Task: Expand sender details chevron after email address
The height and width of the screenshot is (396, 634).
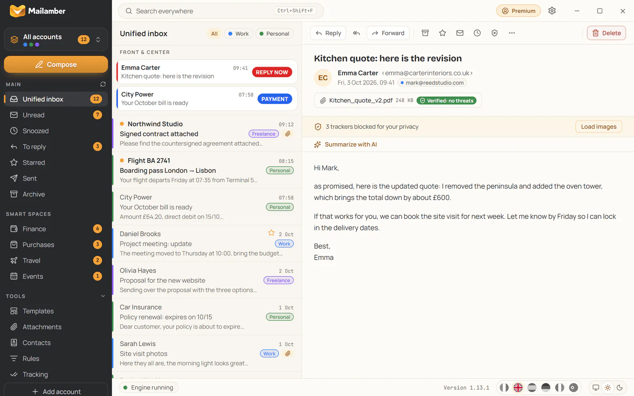Action: tap(472, 73)
